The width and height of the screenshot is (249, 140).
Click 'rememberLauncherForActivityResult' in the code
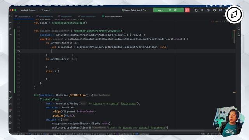coord(98,31)
